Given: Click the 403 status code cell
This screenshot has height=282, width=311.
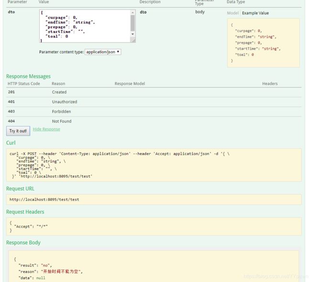Looking at the screenshot, I should [x=11, y=111].
